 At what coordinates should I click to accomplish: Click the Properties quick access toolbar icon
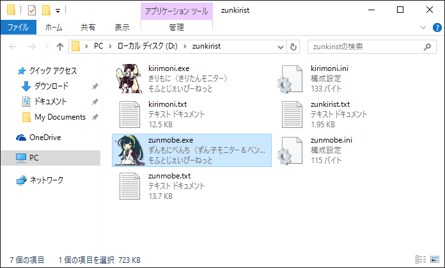click(x=32, y=10)
